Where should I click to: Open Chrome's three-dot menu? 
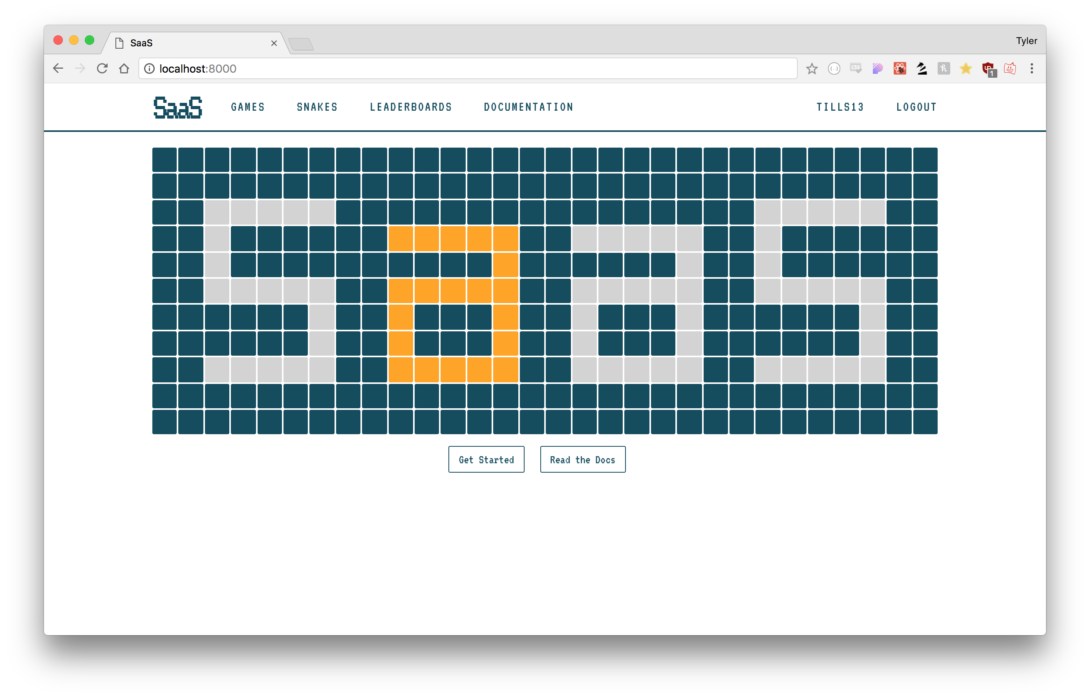click(1032, 68)
